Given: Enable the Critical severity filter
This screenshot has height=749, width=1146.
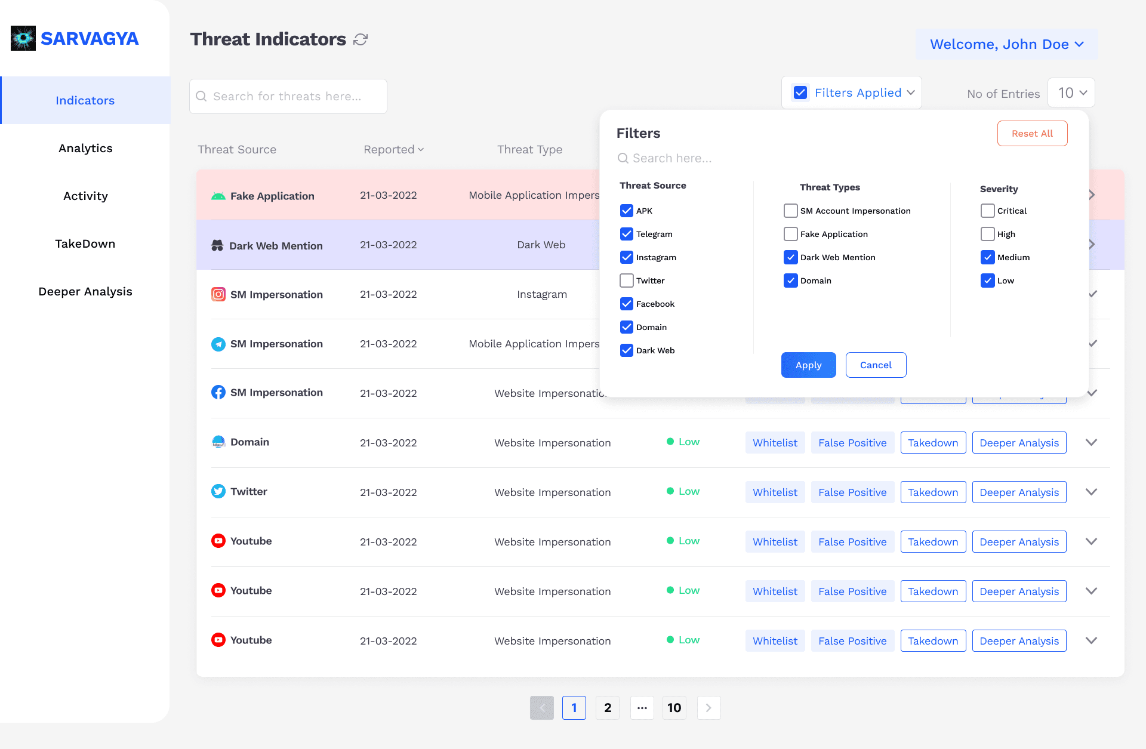Looking at the screenshot, I should tap(988, 211).
